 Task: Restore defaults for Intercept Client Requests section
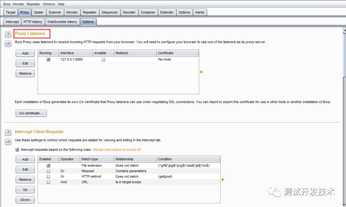[x=8, y=142]
